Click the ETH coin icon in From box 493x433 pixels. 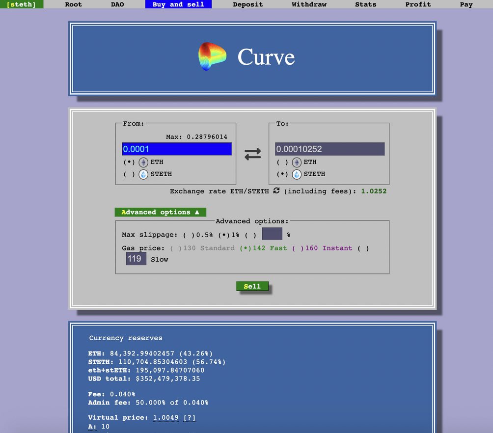coord(143,162)
